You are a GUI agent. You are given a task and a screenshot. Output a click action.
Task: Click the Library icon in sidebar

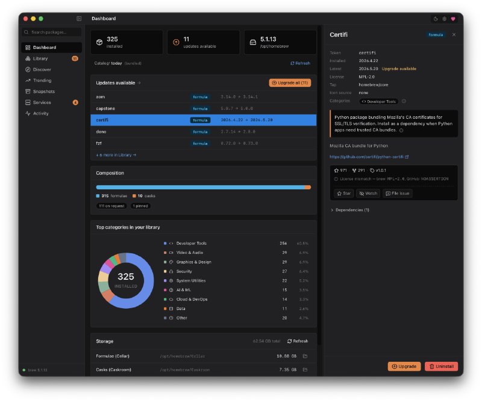tap(28, 58)
